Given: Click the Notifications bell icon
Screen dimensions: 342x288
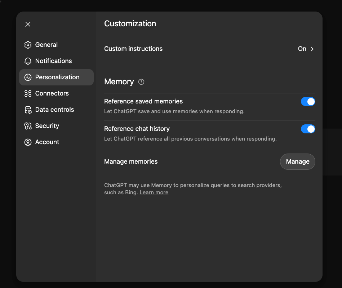Looking at the screenshot, I should 28,61.
